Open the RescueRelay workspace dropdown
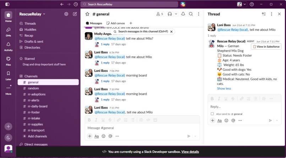The image size is (286, 158). (32, 14)
